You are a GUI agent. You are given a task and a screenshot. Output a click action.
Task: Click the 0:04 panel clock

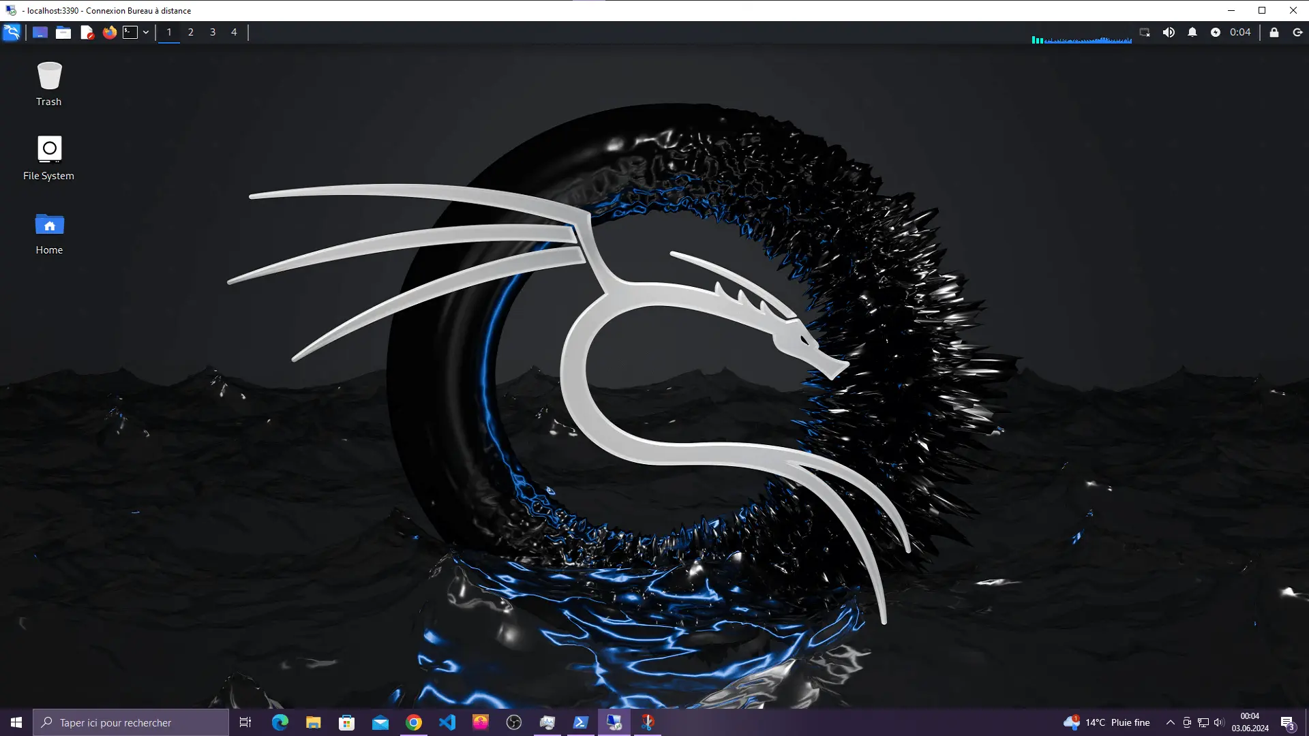(1240, 32)
